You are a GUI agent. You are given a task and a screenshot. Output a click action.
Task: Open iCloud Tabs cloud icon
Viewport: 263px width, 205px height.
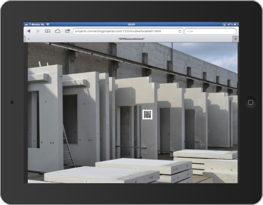[x=58, y=31]
